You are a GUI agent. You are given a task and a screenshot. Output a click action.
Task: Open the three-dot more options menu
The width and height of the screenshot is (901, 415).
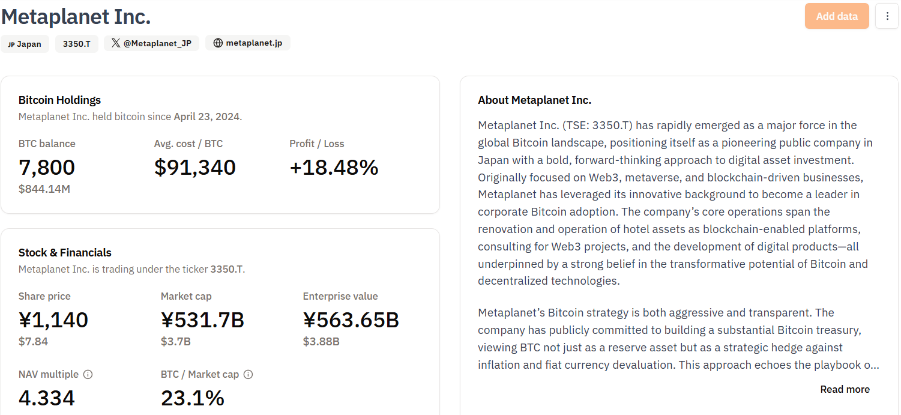pyautogui.click(x=887, y=16)
